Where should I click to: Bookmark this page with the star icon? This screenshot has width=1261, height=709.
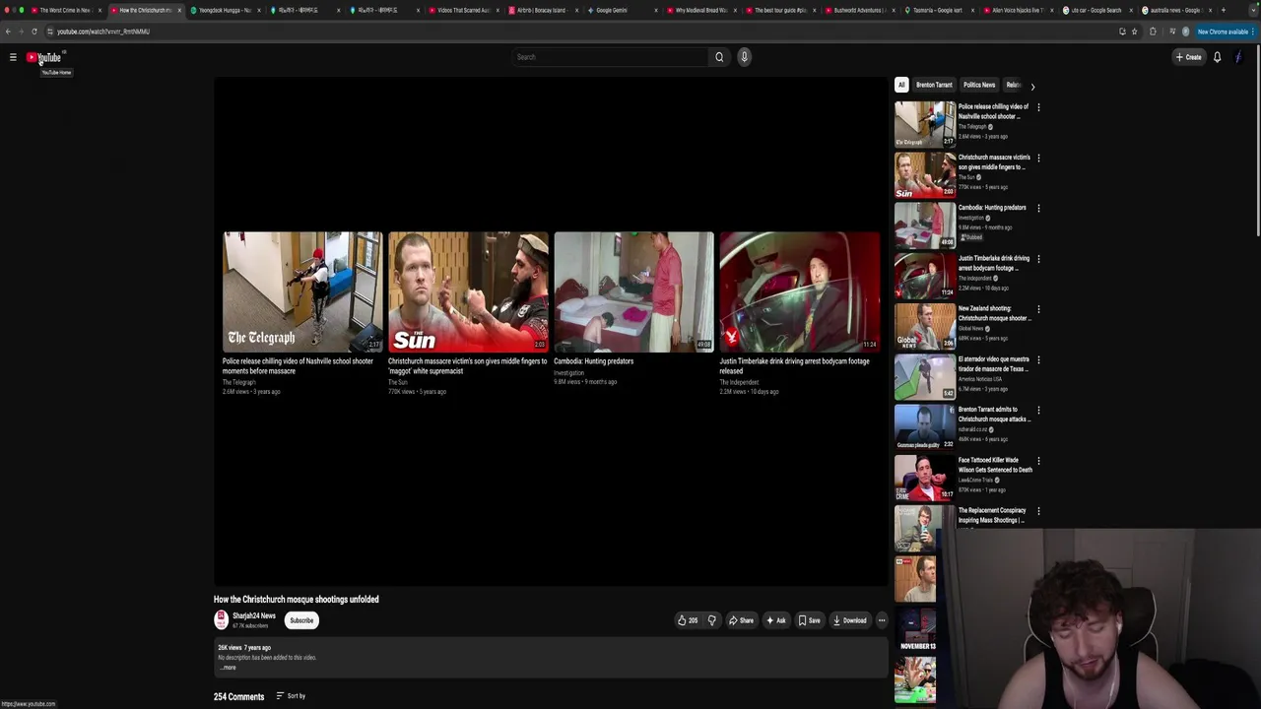point(1134,32)
